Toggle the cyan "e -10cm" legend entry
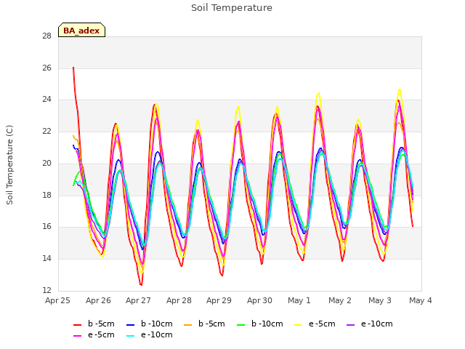This screenshot has height=349, width=465. (149, 334)
